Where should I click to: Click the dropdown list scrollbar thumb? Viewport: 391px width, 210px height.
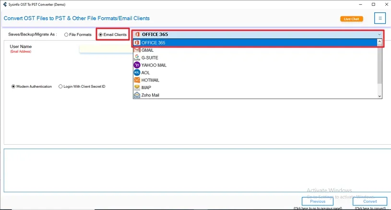coord(379,64)
